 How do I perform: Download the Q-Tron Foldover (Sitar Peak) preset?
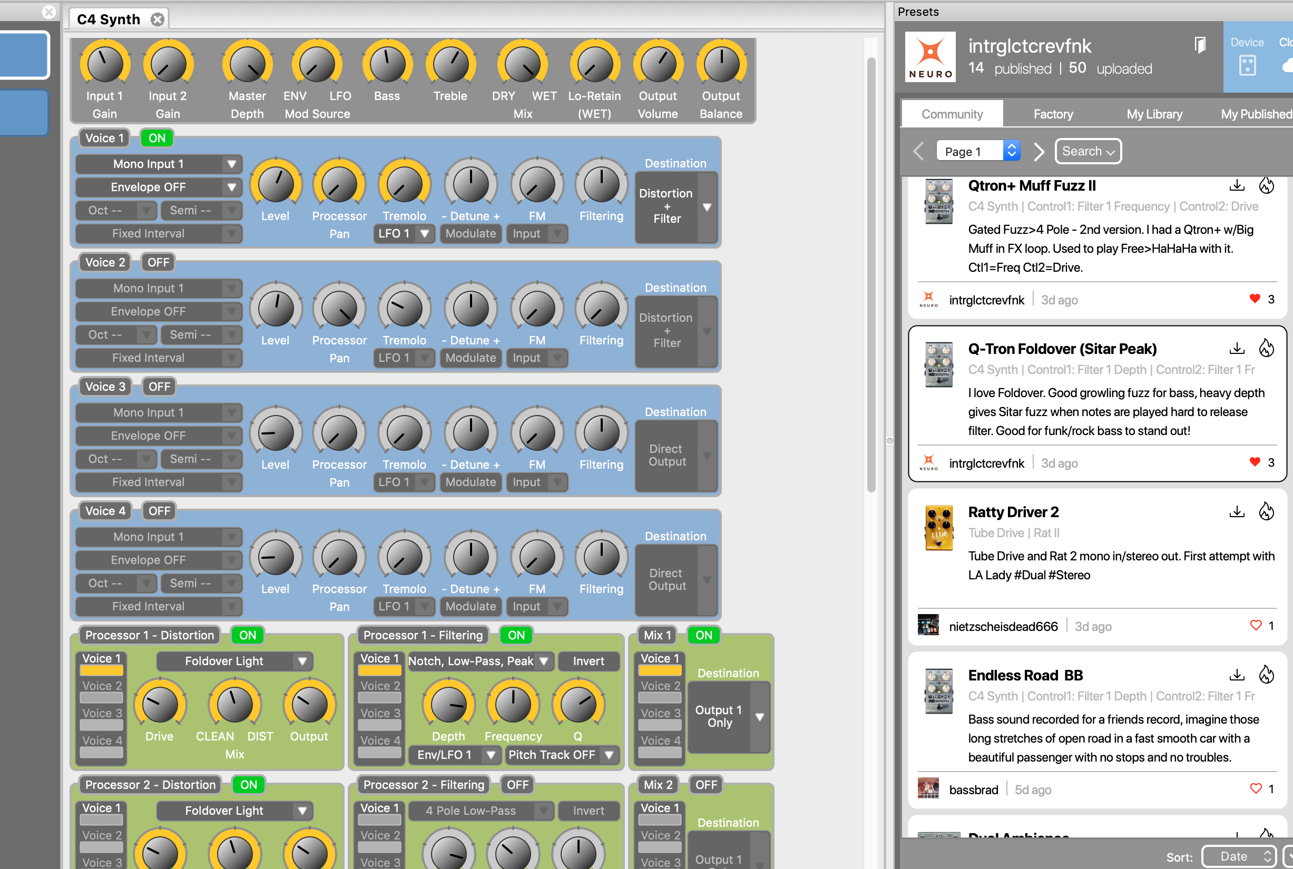(1237, 348)
